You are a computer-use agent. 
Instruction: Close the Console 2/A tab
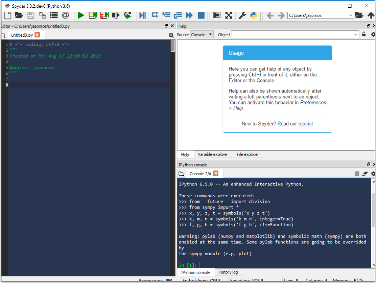coord(216,173)
